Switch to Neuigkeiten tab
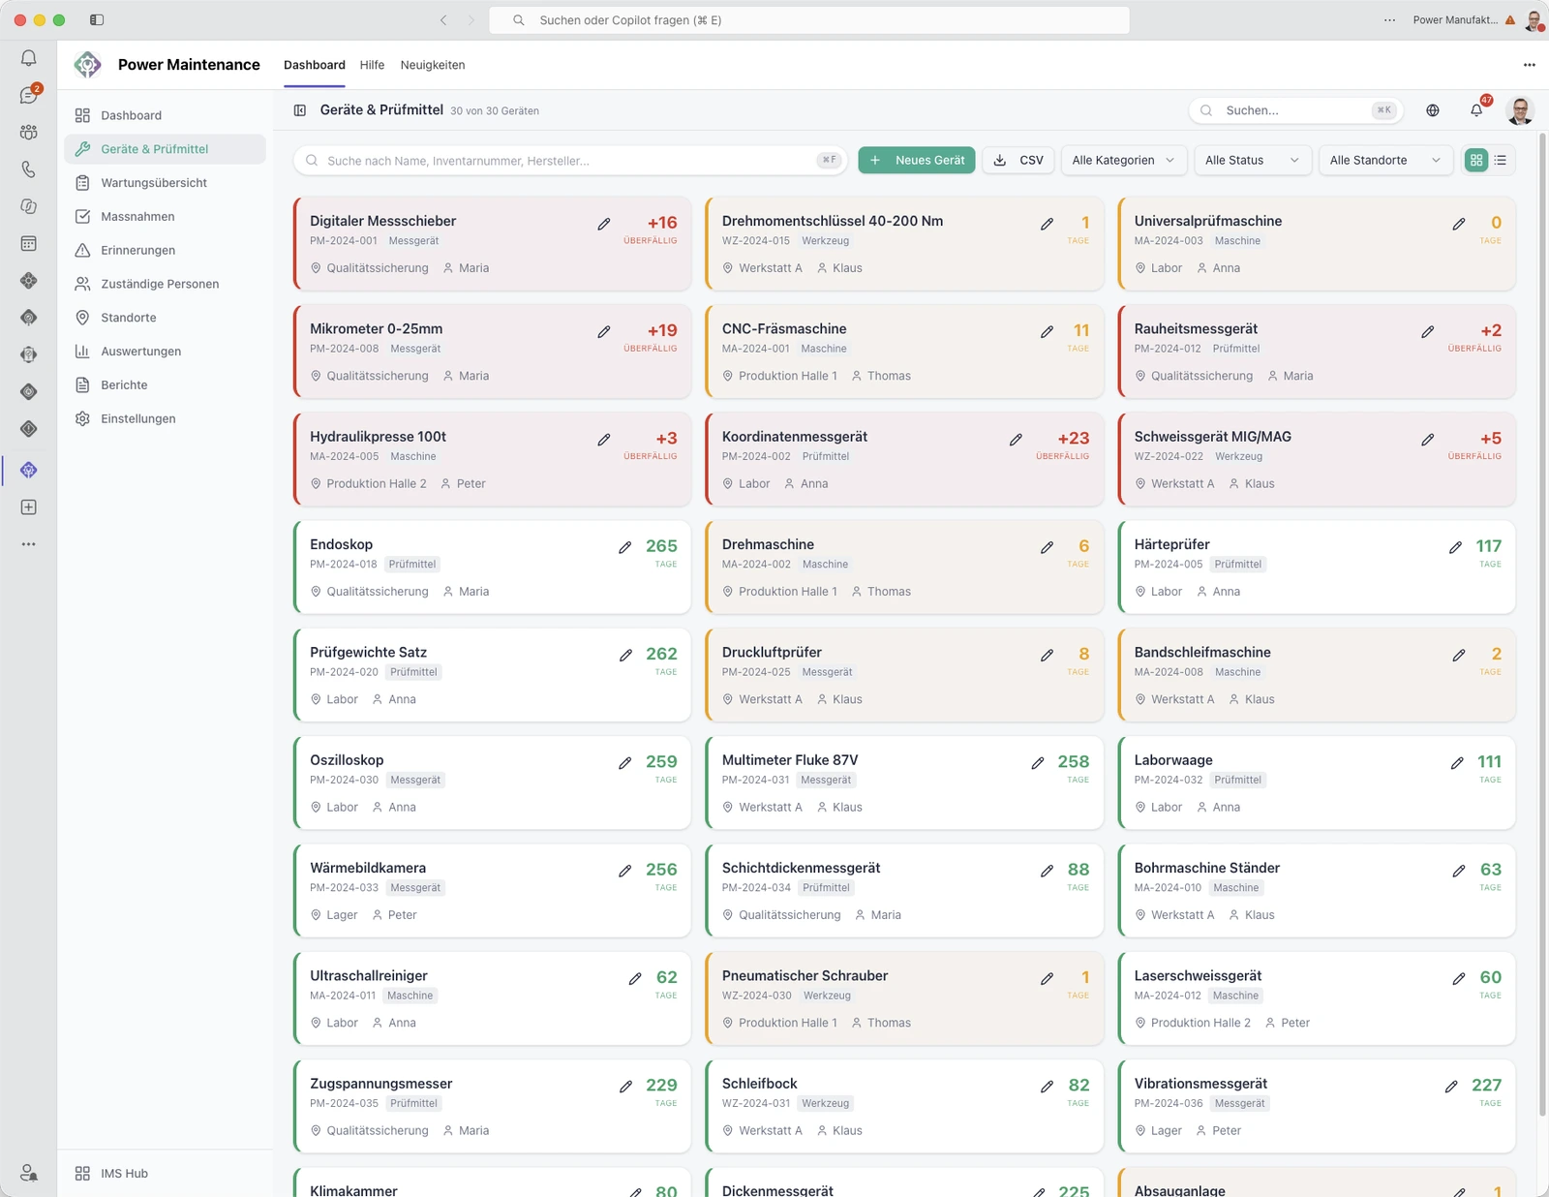This screenshot has height=1197, width=1549. [x=433, y=65]
